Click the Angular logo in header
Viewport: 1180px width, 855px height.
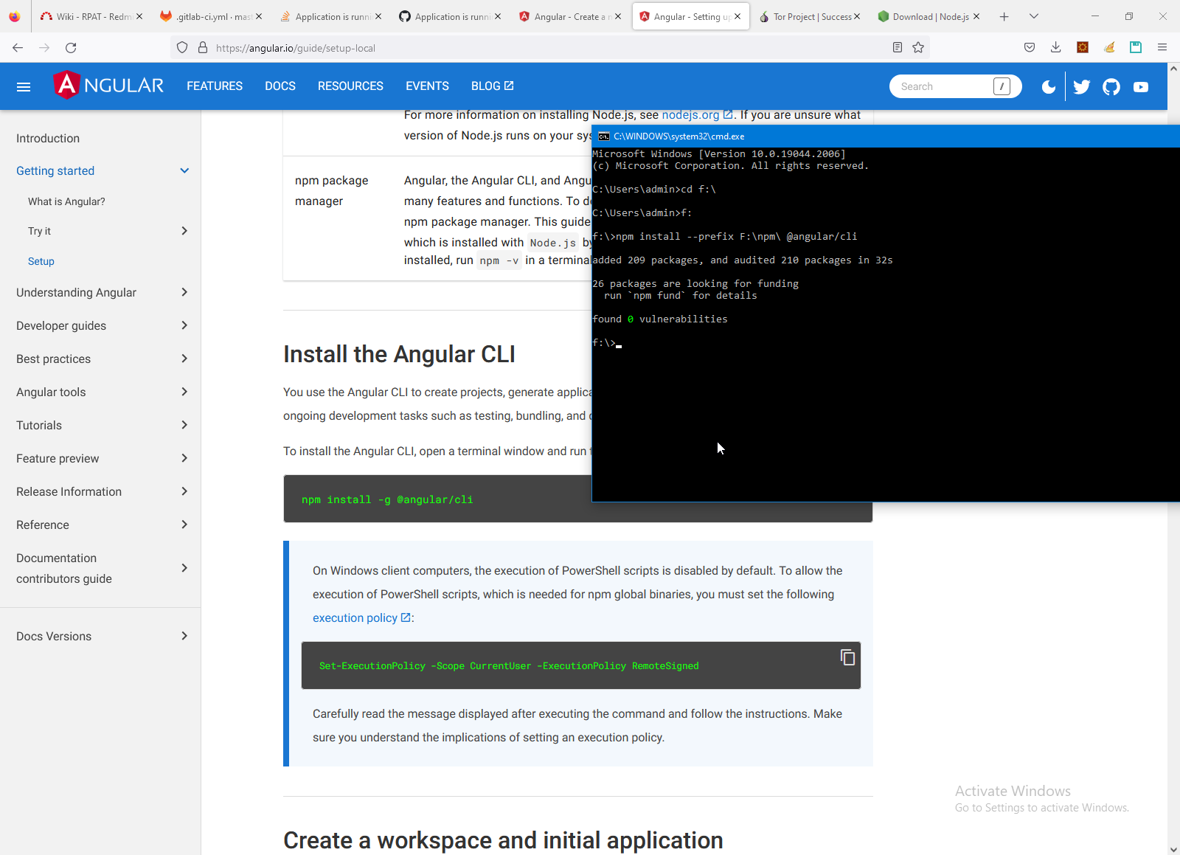(x=108, y=86)
